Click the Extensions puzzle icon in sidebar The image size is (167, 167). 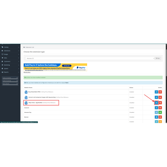[x=2, y=51]
